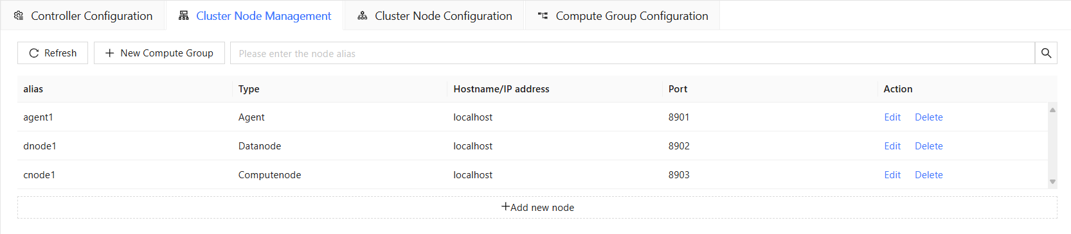The width and height of the screenshot is (1071, 234).
Task: Open the Compute Group Configuration tab
Action: [623, 15]
